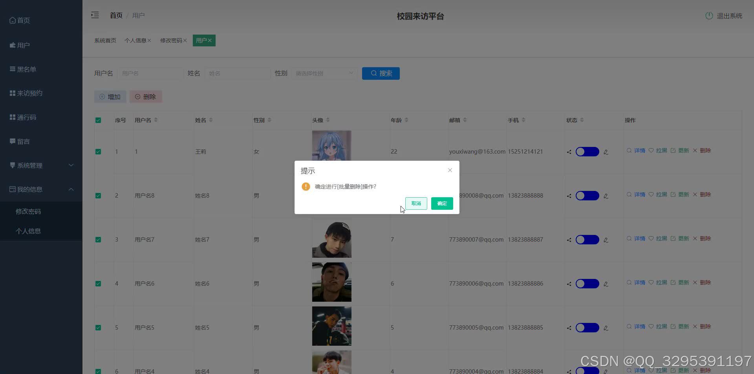Viewport: 754px width, 374px height.
Task: Toggle the select-all checkbox in table header
Action: click(98, 120)
